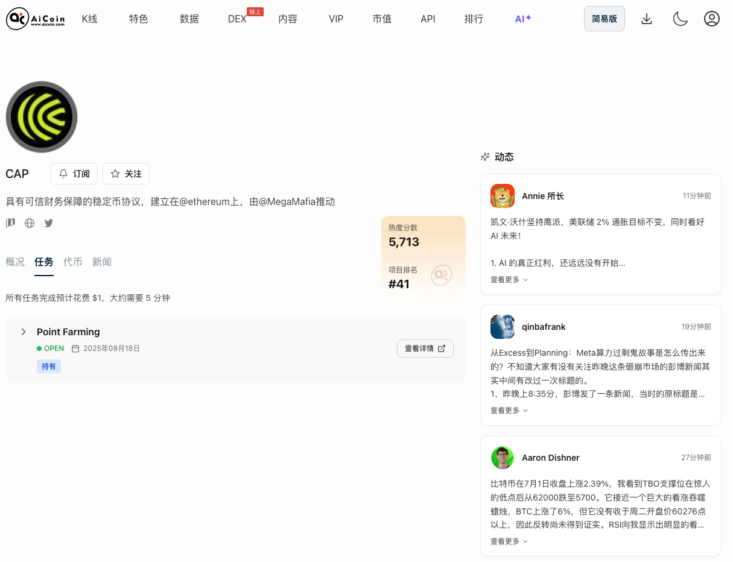Click the 简易版 button
The height and width of the screenshot is (562, 733).
604,19
